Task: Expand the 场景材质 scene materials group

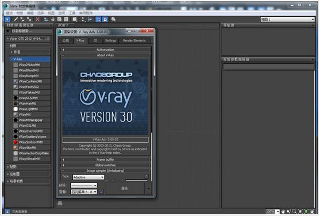Action: click(x=28, y=181)
